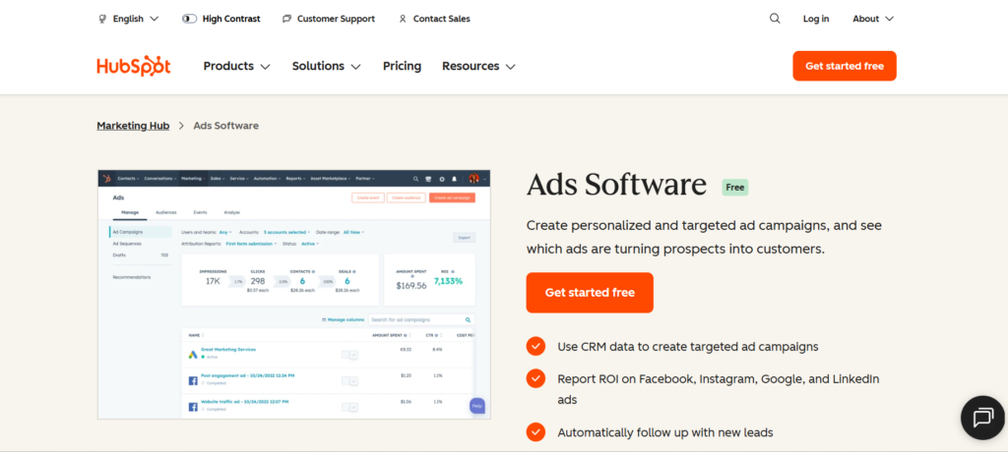Open the Marketing menu in dashboard preview

click(x=193, y=179)
